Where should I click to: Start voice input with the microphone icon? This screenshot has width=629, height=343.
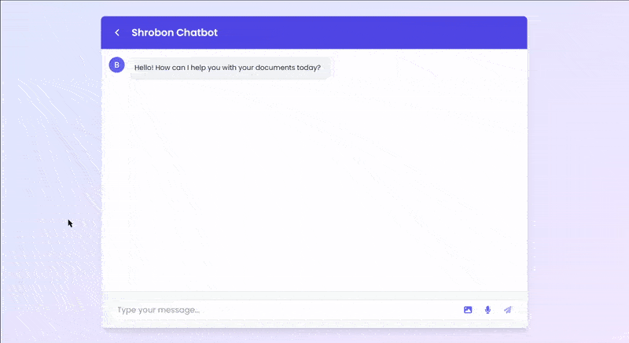487,310
